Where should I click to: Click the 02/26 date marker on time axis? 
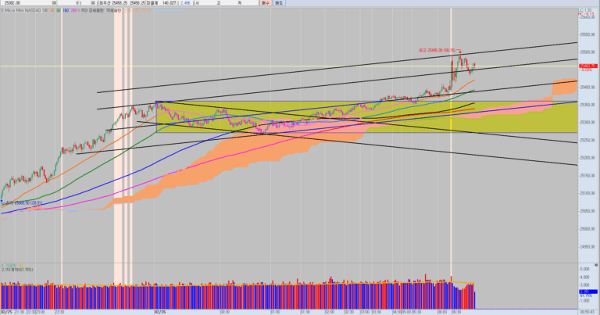click(x=160, y=312)
